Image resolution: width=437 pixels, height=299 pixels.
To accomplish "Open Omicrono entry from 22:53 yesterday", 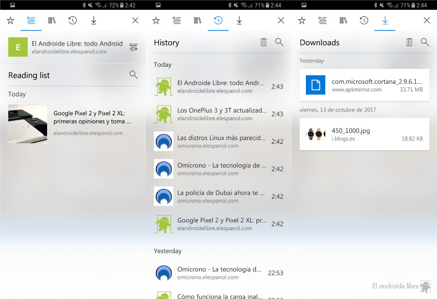I will [218, 273].
